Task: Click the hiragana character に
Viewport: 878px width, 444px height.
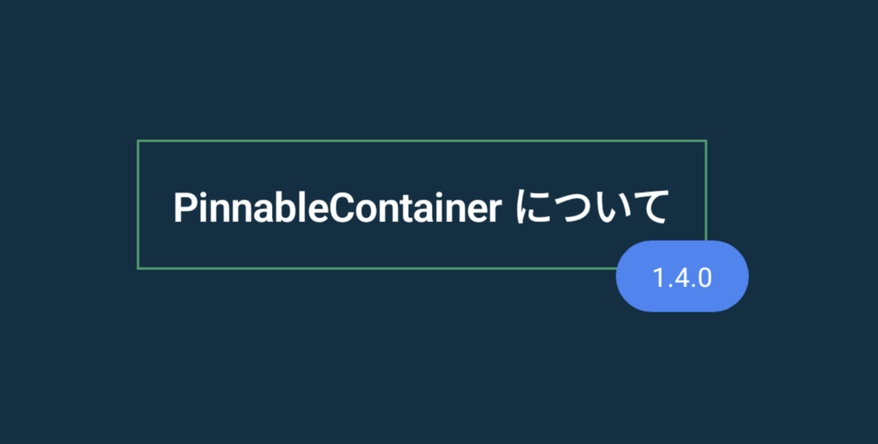Action: tap(534, 208)
